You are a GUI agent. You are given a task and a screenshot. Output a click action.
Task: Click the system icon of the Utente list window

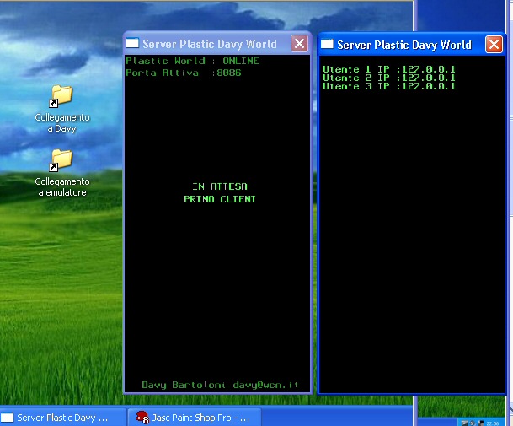tap(327, 45)
